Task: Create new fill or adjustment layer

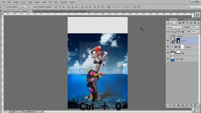Action: (x=182, y=105)
